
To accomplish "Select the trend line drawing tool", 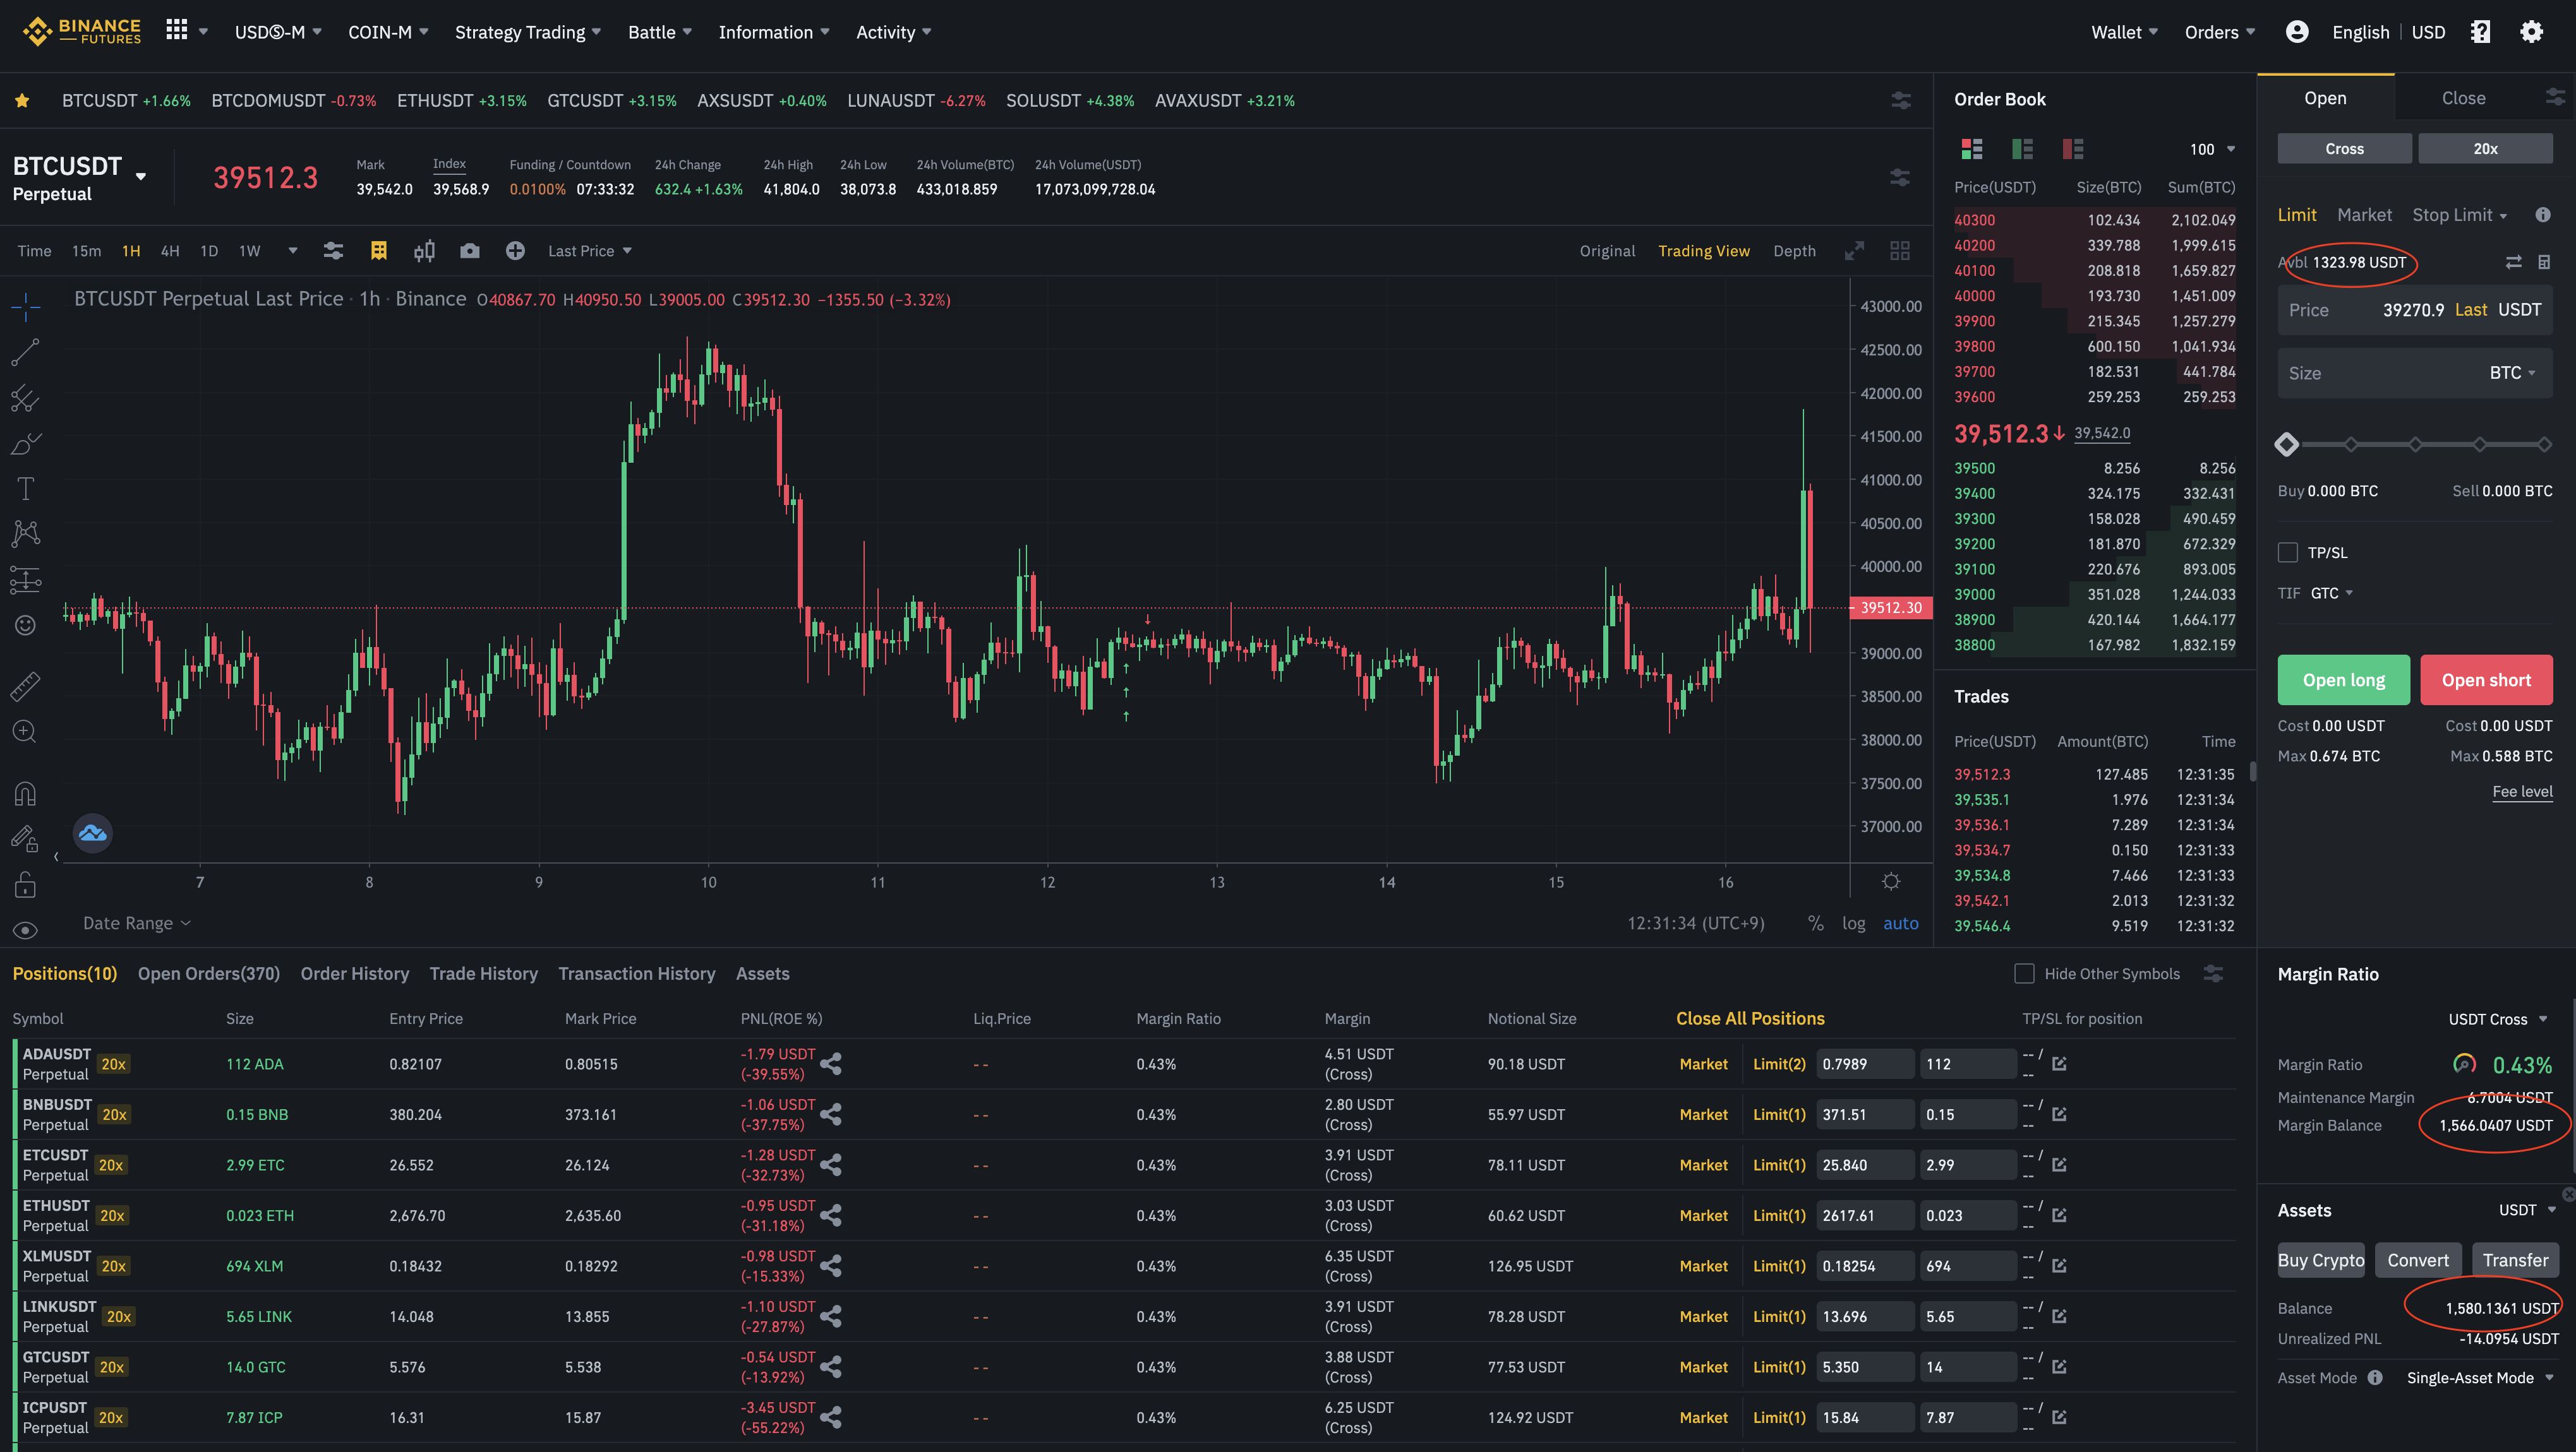I will pyautogui.click(x=25, y=352).
